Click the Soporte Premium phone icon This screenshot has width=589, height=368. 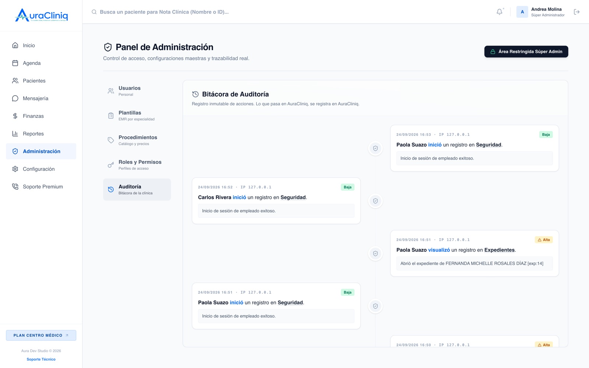tap(15, 187)
